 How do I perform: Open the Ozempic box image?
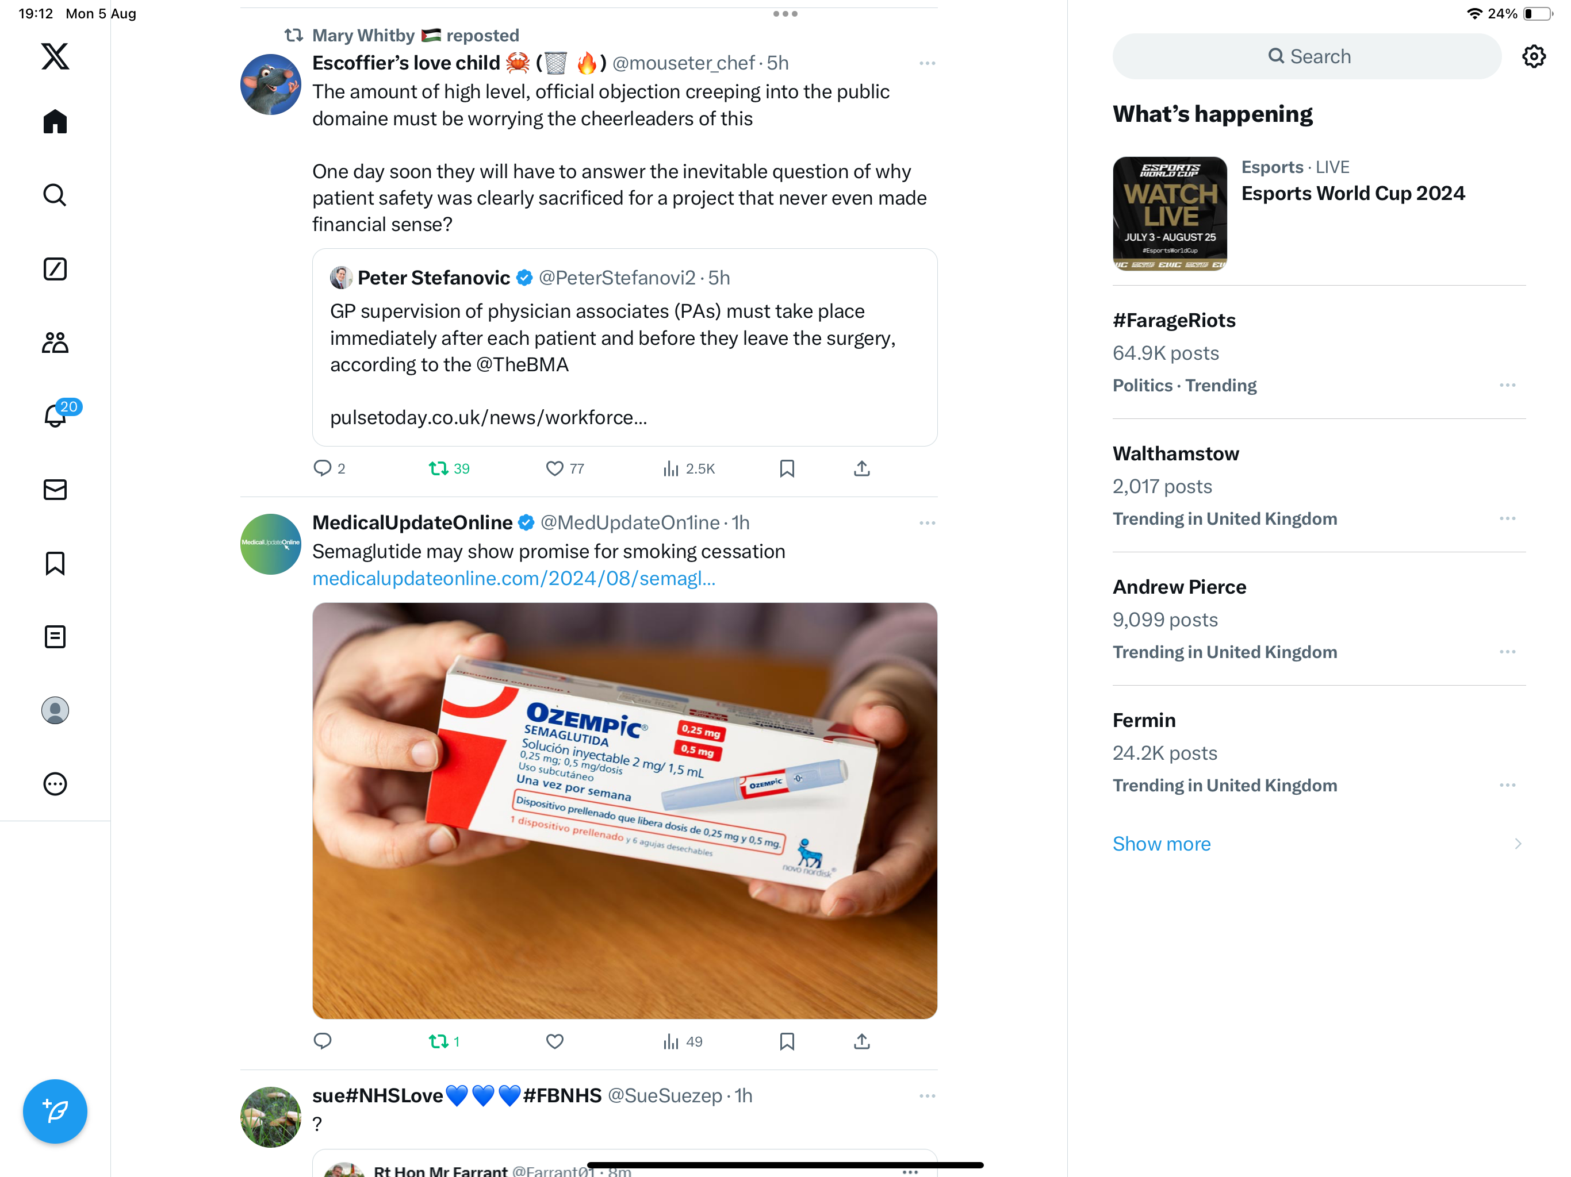[624, 811]
